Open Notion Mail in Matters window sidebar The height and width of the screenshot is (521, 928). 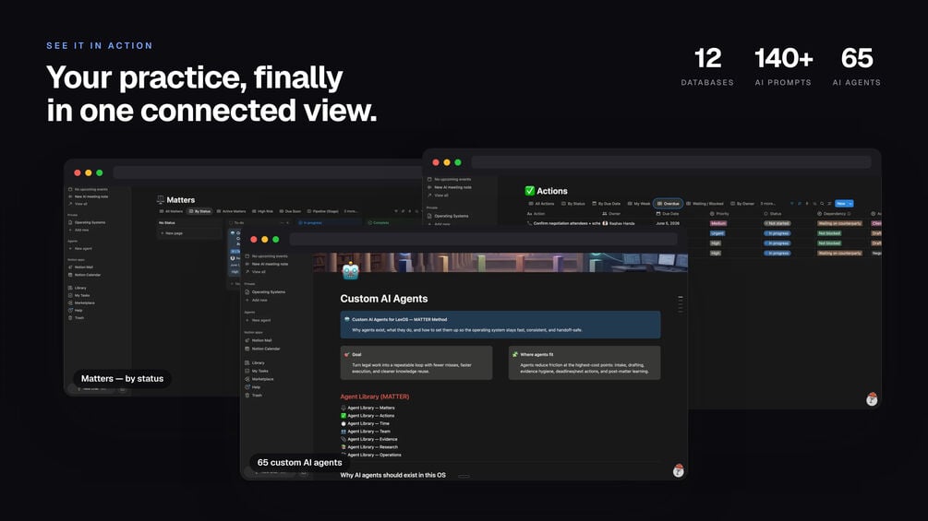click(x=81, y=267)
